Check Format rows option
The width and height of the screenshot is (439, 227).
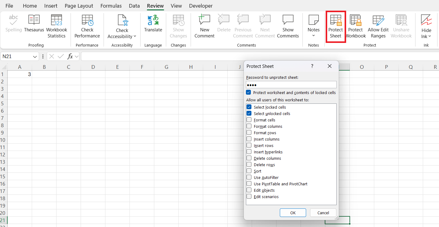[x=249, y=133]
